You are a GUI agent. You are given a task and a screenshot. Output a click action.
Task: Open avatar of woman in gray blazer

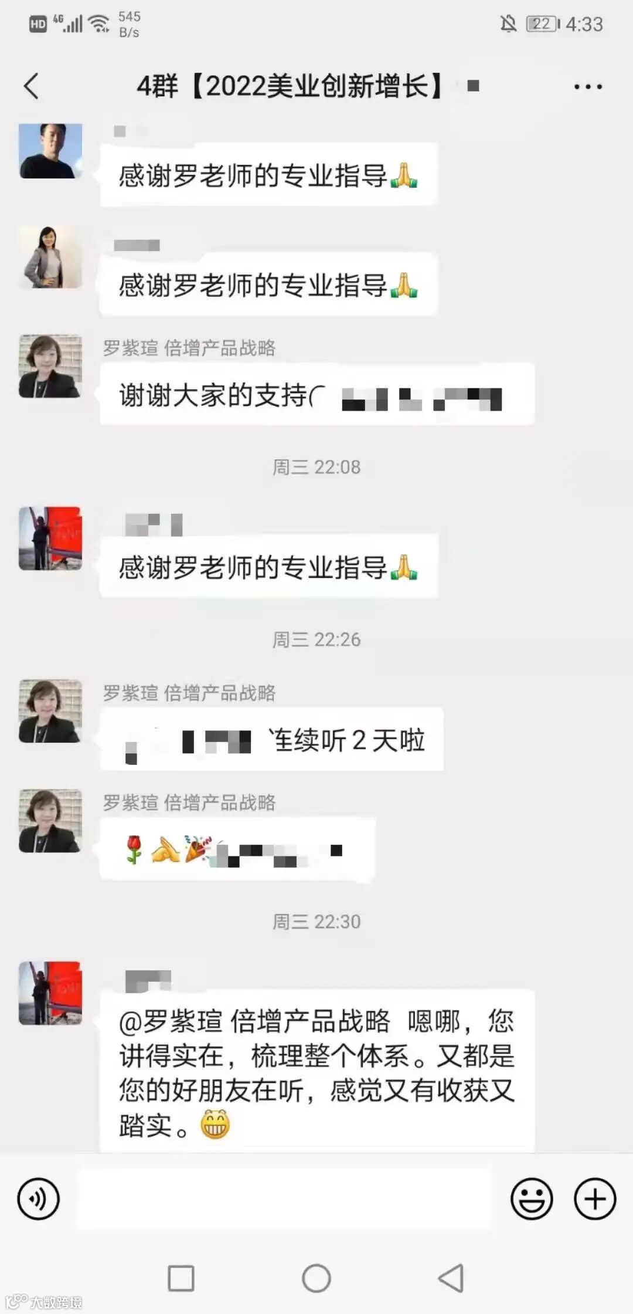(x=50, y=256)
